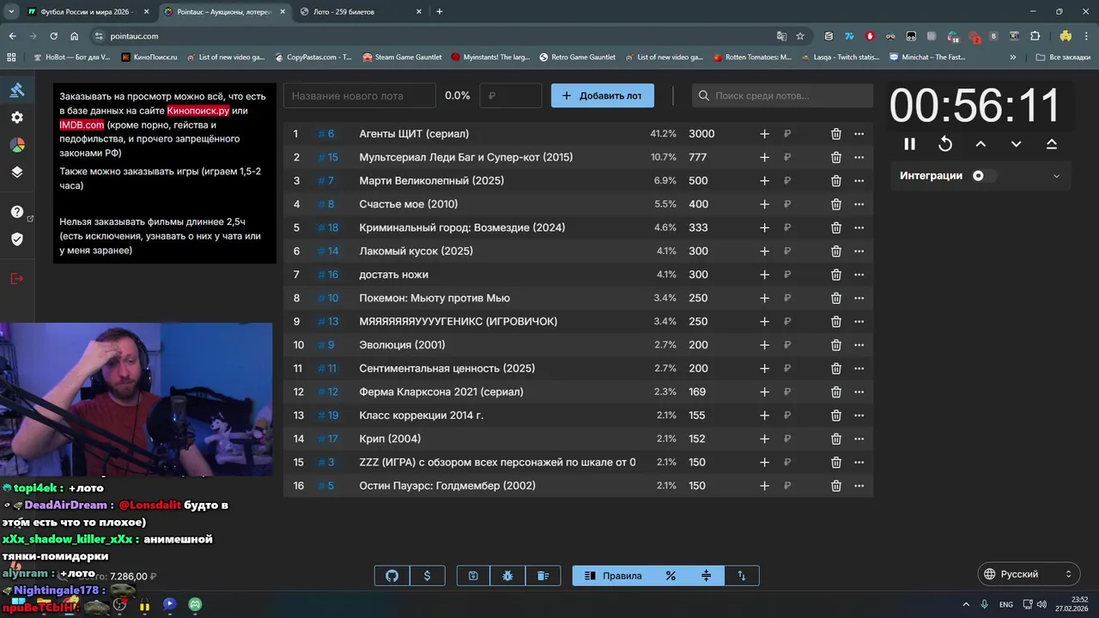Click the dollar sign donate button
Image resolution: width=1099 pixels, height=618 pixels.
[x=428, y=576]
